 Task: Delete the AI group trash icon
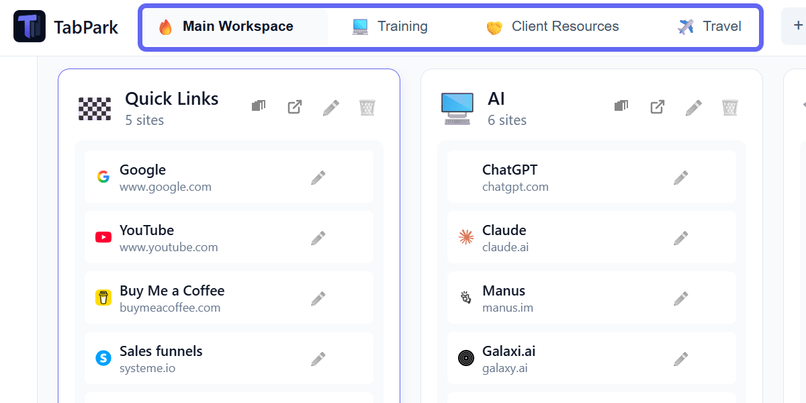(x=730, y=107)
